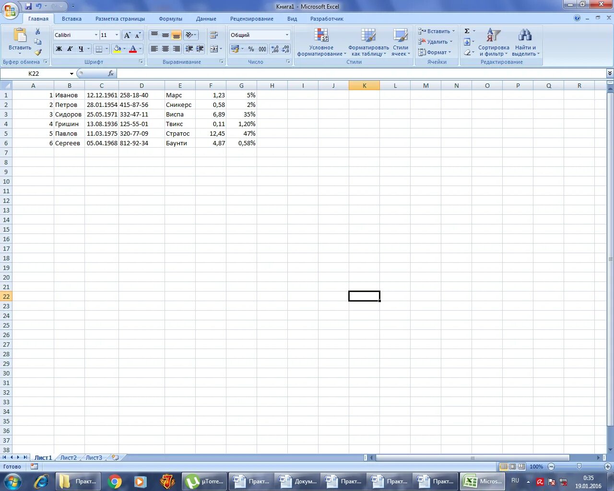Increase font size with large A icon
The width and height of the screenshot is (614, 491).
[127, 35]
